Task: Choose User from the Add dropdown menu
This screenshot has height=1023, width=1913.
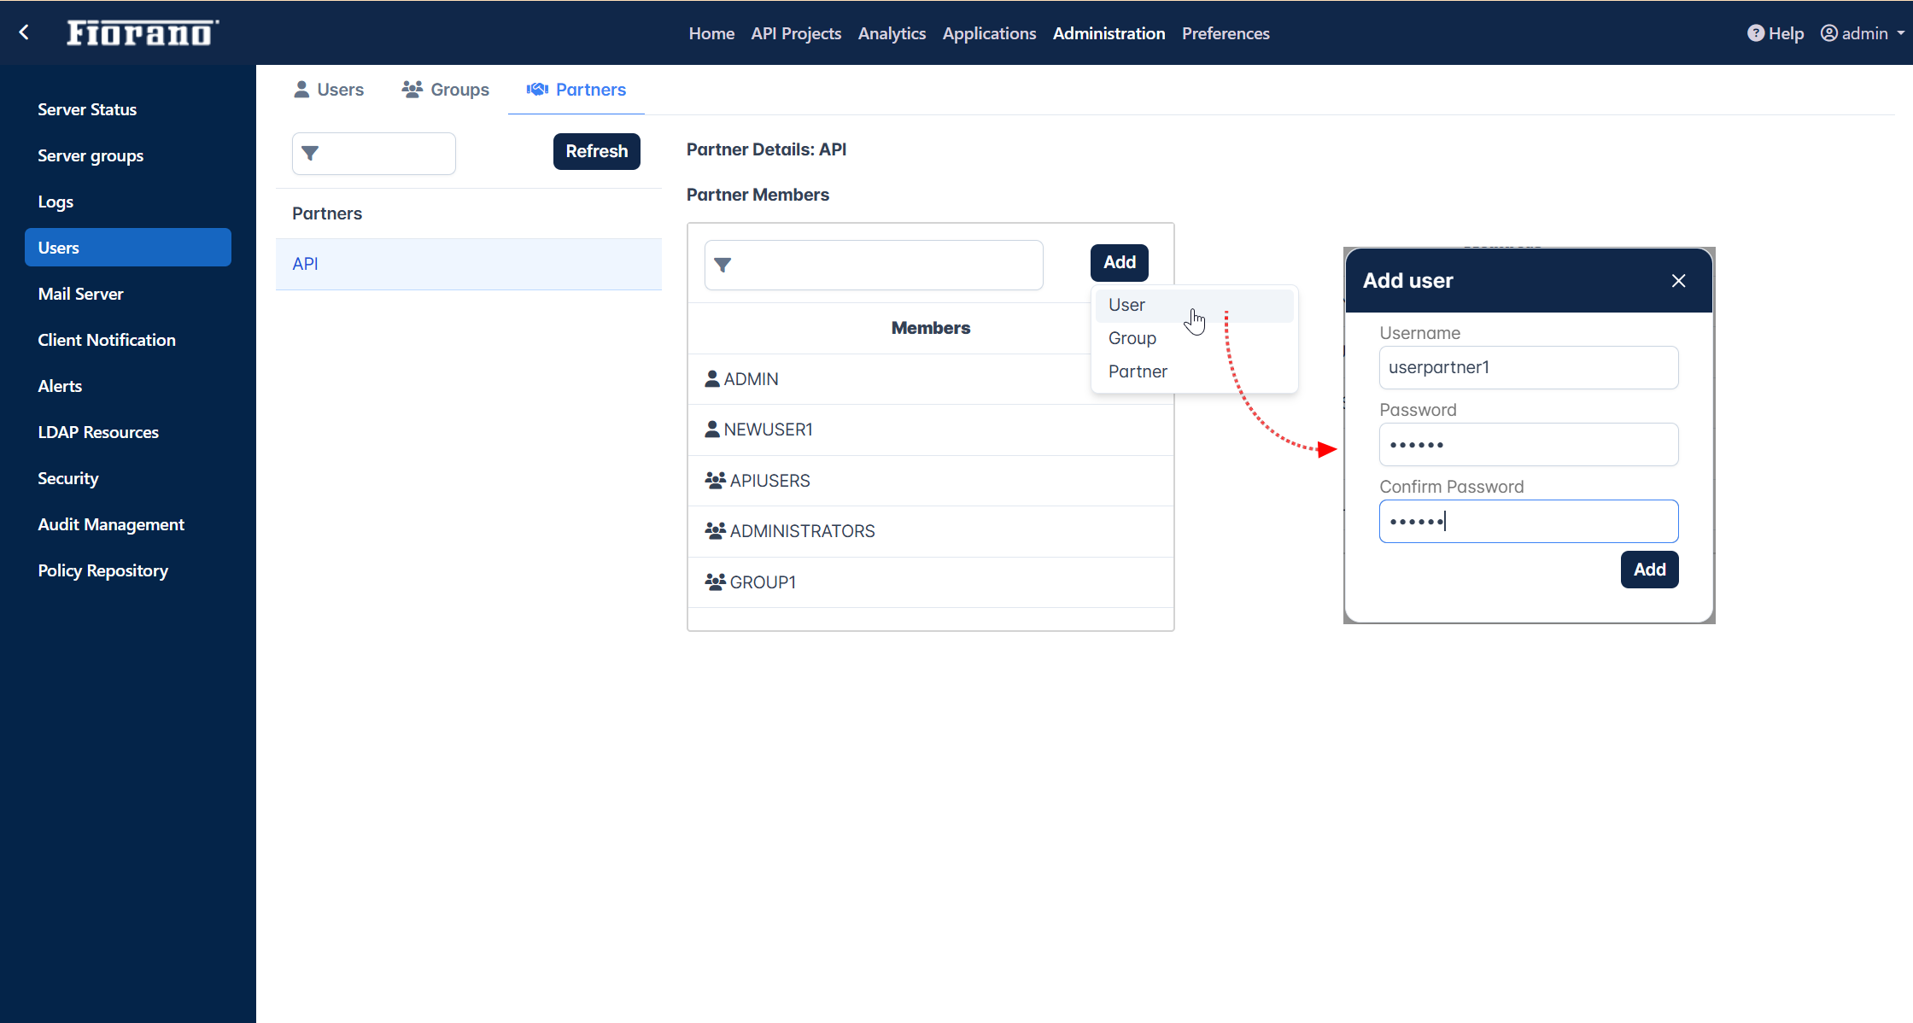Action: (1194, 305)
